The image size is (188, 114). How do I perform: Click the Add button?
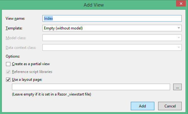pyautogui.click(x=142, y=106)
